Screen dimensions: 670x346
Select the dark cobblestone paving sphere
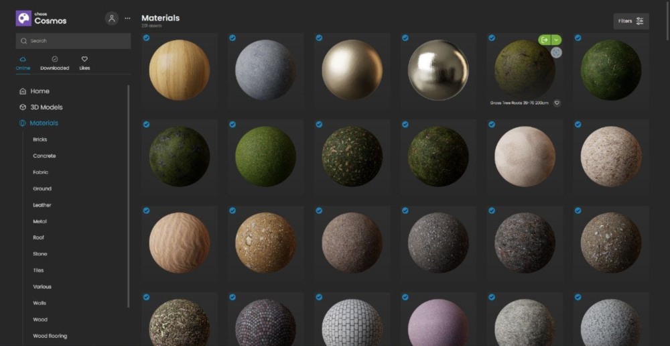pyautogui.click(x=265, y=323)
